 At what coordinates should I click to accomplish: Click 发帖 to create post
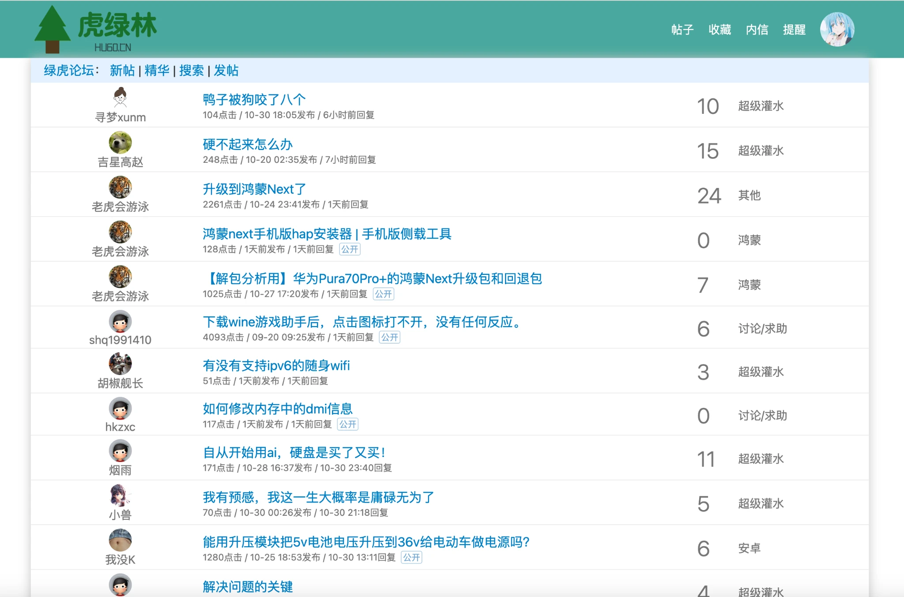226,71
